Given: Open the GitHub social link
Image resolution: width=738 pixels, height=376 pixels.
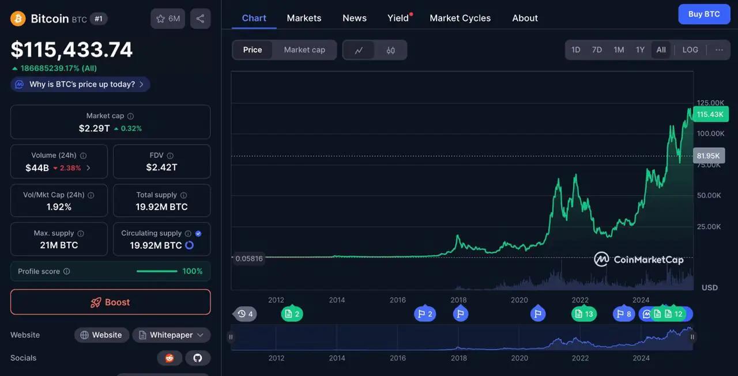Looking at the screenshot, I should (198, 358).
